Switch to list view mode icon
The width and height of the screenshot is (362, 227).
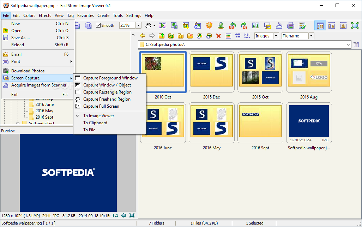[x=247, y=36]
